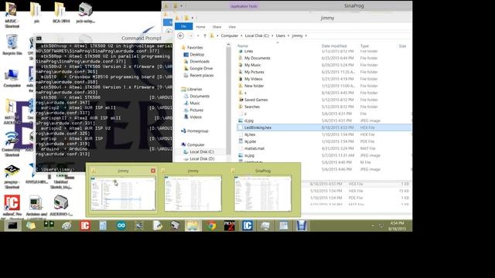495x278 pixels.
Task: Close the first jimmy thumbnail preview
Action: [x=153, y=171]
